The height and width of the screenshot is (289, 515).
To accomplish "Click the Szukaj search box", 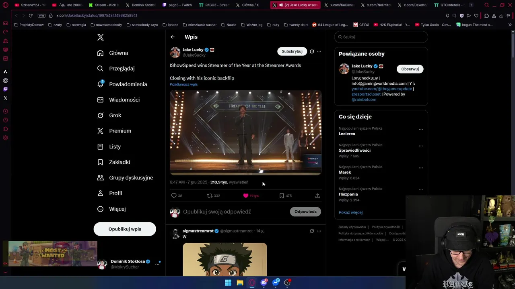I will click(x=381, y=37).
